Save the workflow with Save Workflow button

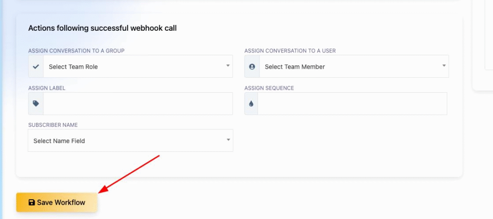(x=57, y=202)
